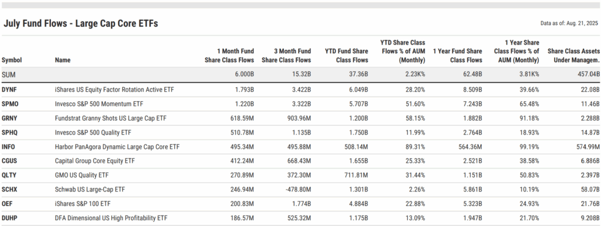
Task: Select the CGUS ticker symbol
Action: click(x=9, y=161)
